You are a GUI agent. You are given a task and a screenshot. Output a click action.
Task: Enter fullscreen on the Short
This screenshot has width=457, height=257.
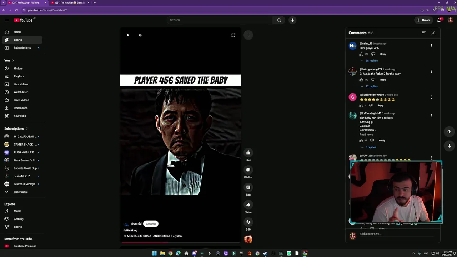(233, 35)
